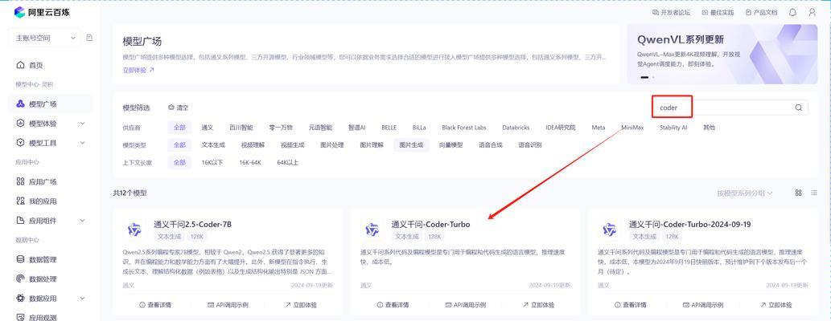Open the QwenVL系列更新 banner
This screenshot has width=831, height=321.
pyautogui.click(x=722, y=54)
